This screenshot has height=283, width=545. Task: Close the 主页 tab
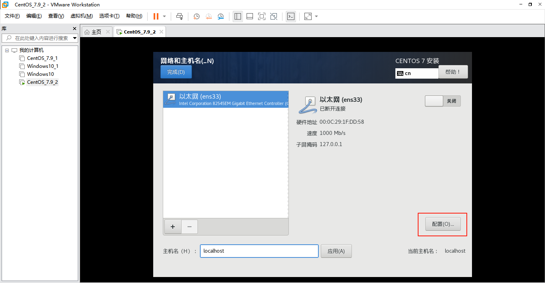click(x=108, y=32)
